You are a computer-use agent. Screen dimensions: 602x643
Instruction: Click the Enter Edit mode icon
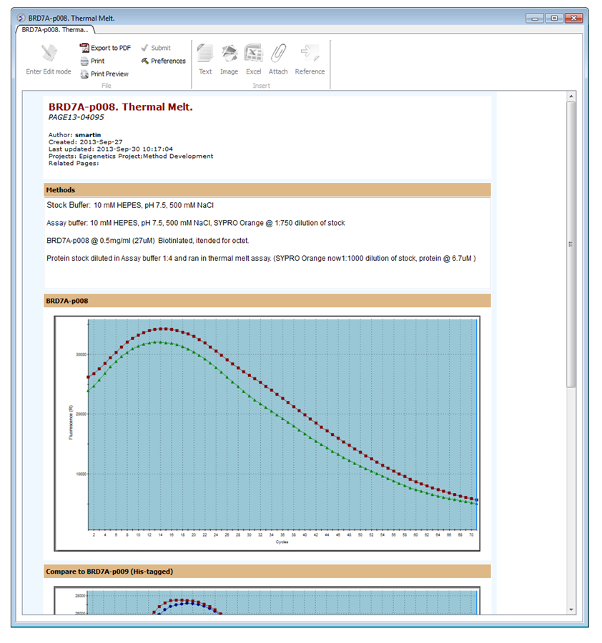coord(48,54)
